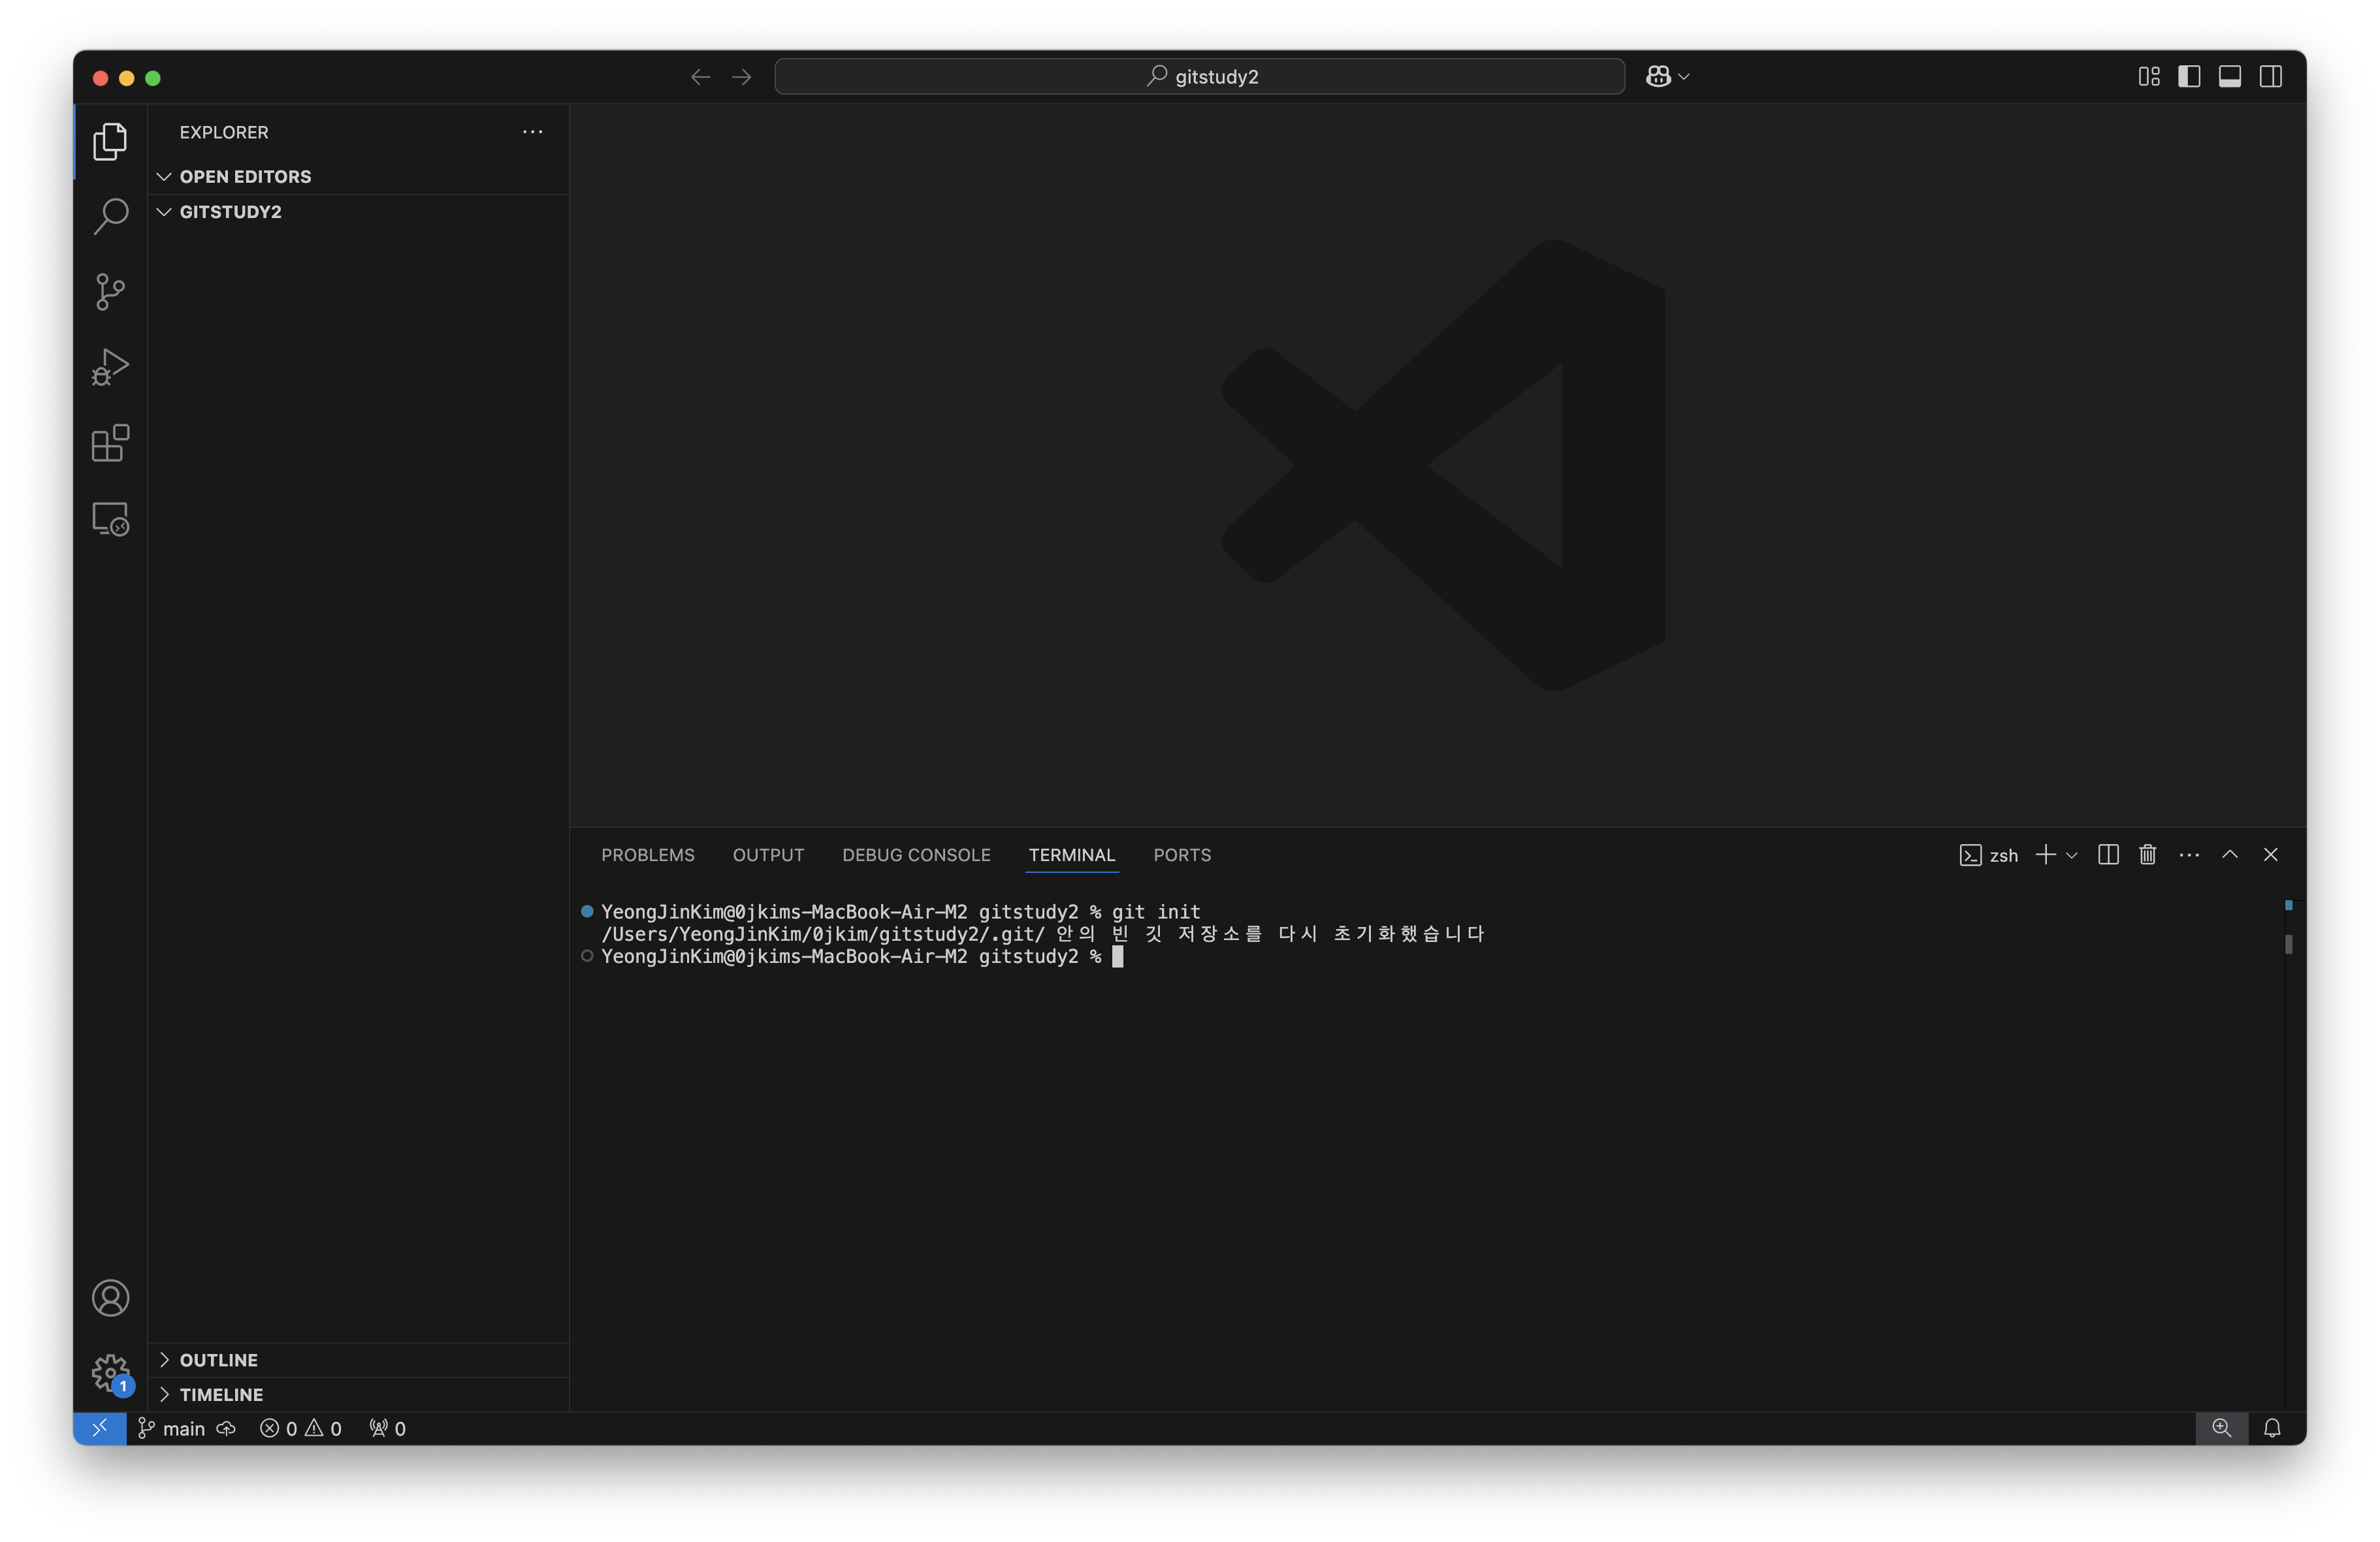
Task: Click the git init command decoration dot
Action: coord(587,911)
